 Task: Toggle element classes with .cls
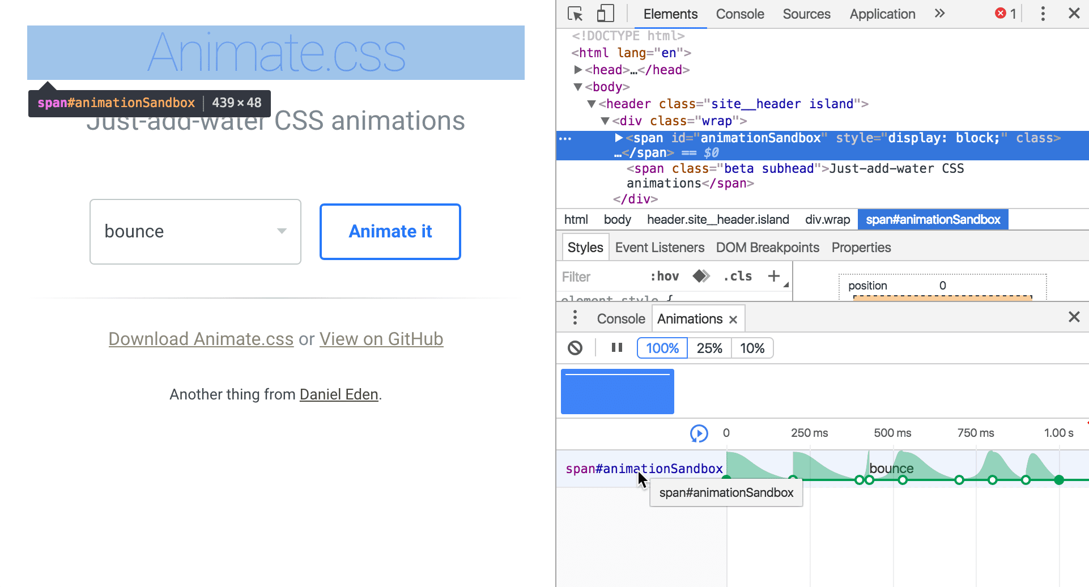[737, 276]
